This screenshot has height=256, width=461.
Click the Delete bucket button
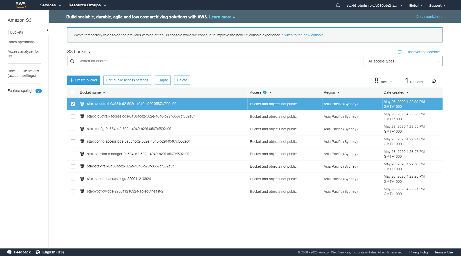(x=182, y=80)
